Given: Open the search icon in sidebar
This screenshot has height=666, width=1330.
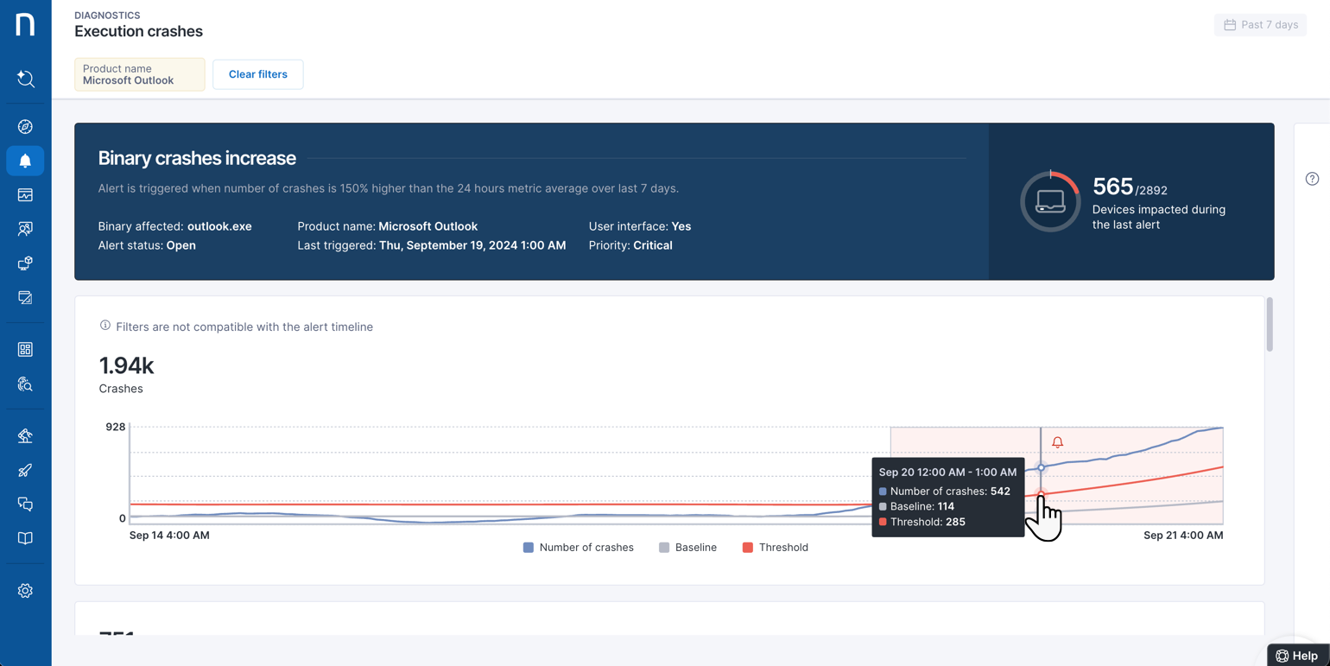Looking at the screenshot, I should (25, 79).
